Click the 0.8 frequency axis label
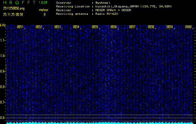The width and height of the screenshot is (196, 124). pos(3,87)
